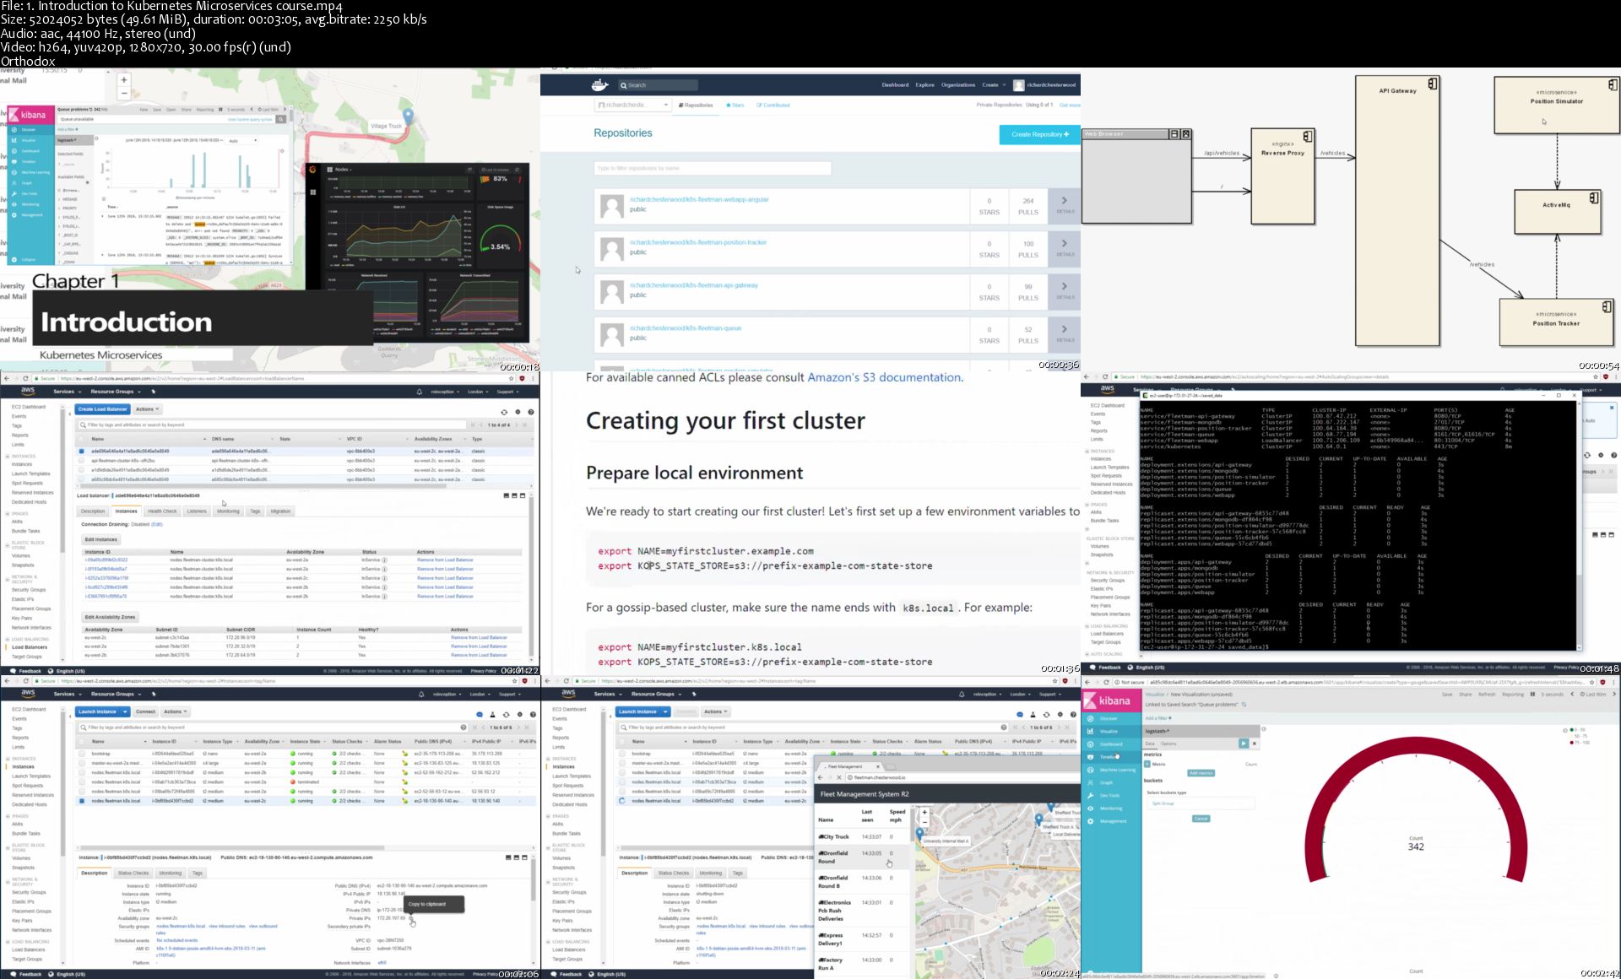Open Dashboard in the Kibana gauge sidebar

(1109, 744)
